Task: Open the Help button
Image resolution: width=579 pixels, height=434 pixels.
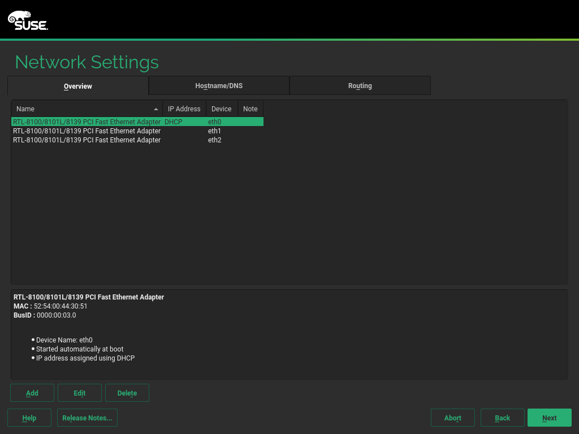Action: click(29, 418)
